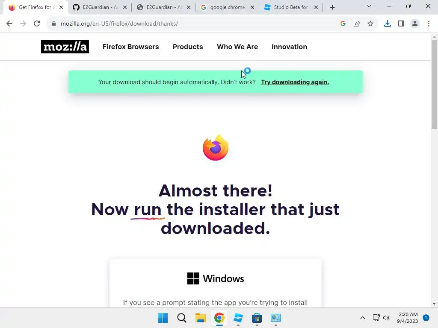Show hidden system tray icons
Screen dimensions: 438x328
point(363,318)
